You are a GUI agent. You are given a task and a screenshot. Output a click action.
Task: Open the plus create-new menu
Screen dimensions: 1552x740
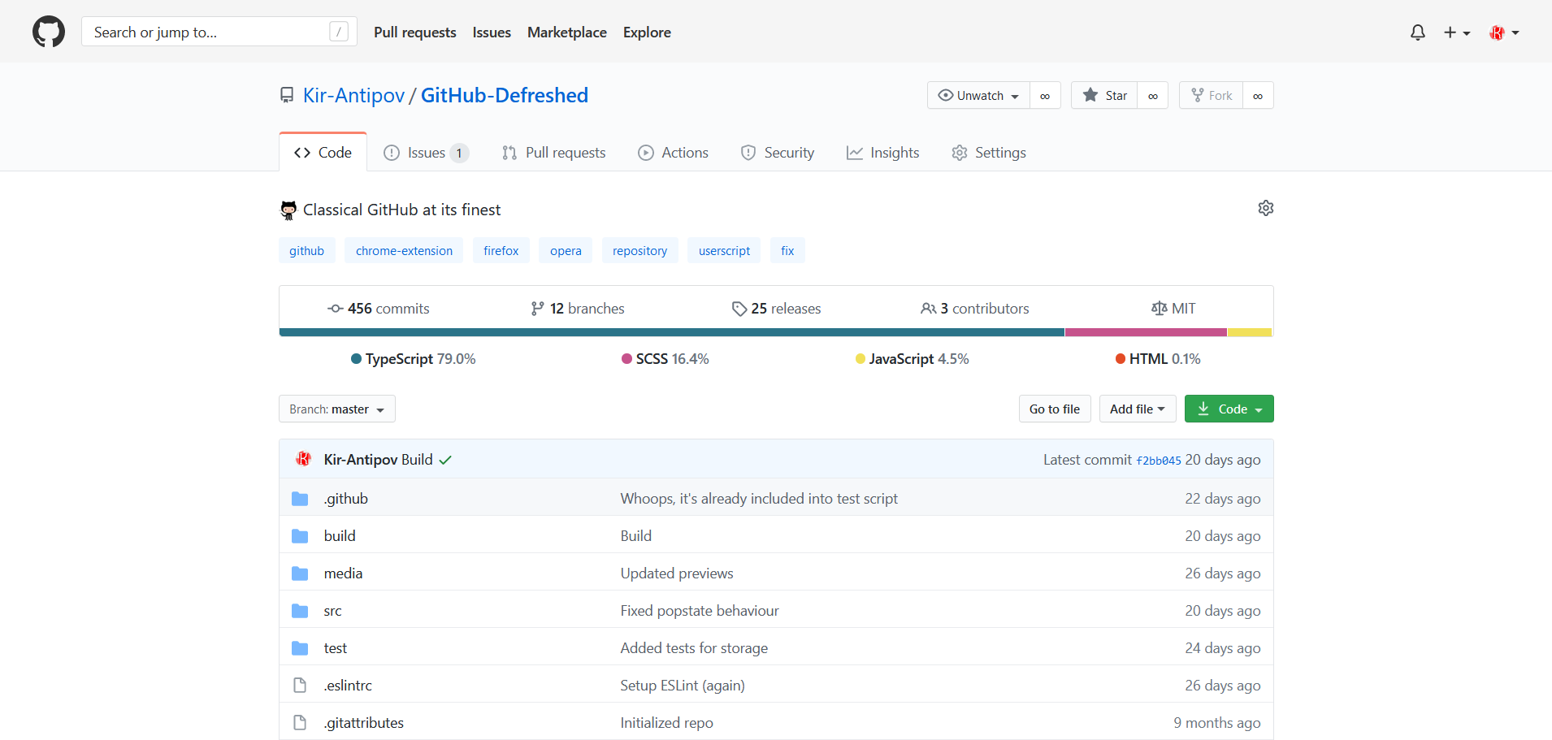[1457, 32]
